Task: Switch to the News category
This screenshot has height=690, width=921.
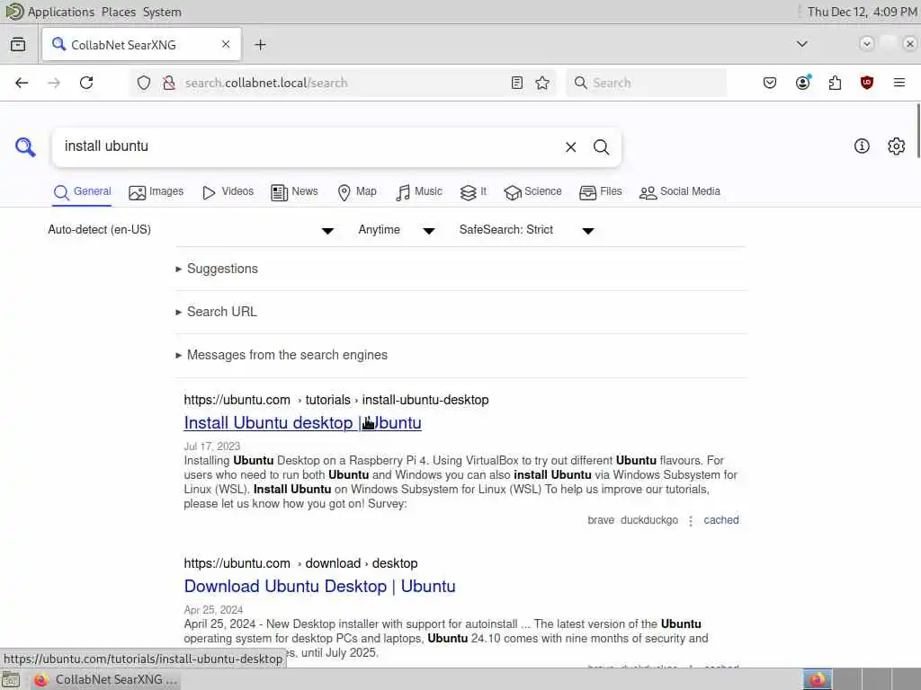Action: (x=294, y=192)
